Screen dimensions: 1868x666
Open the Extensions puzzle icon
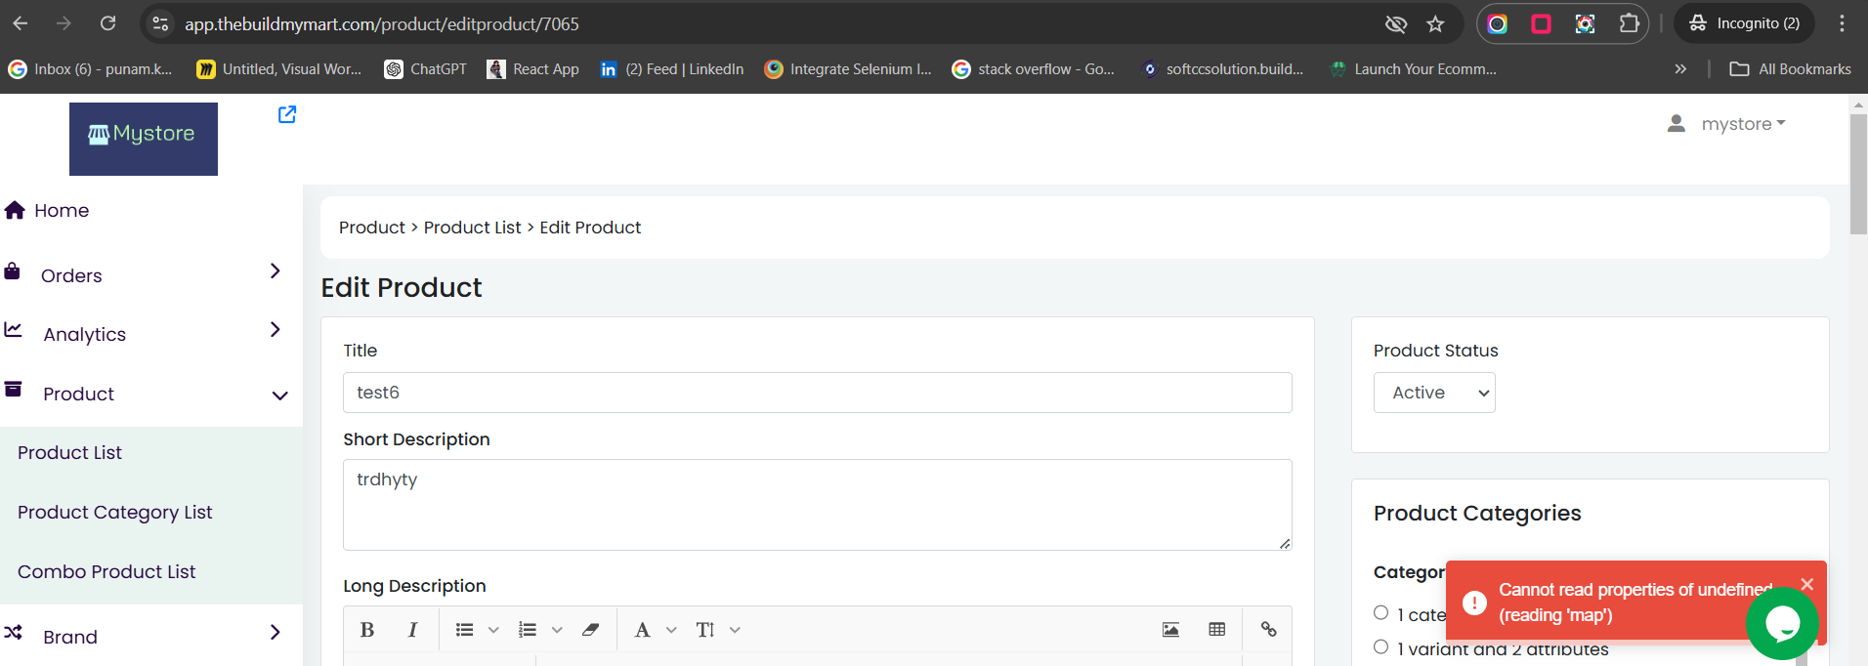1629,23
